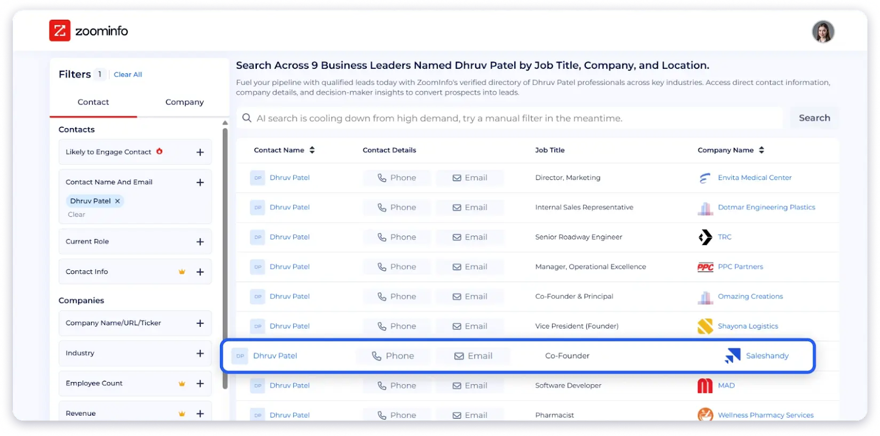Open the Shayona Logistics company link

point(748,326)
